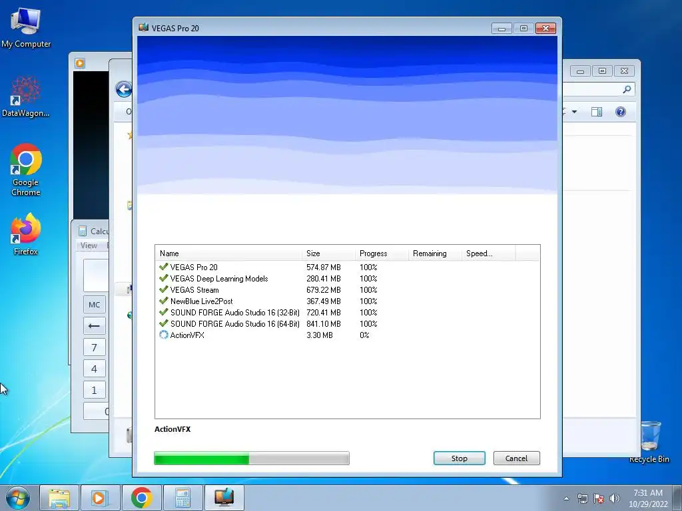The image size is (682, 511).
Task: Open the DataWagon desktop shortcut
Action: [26, 96]
